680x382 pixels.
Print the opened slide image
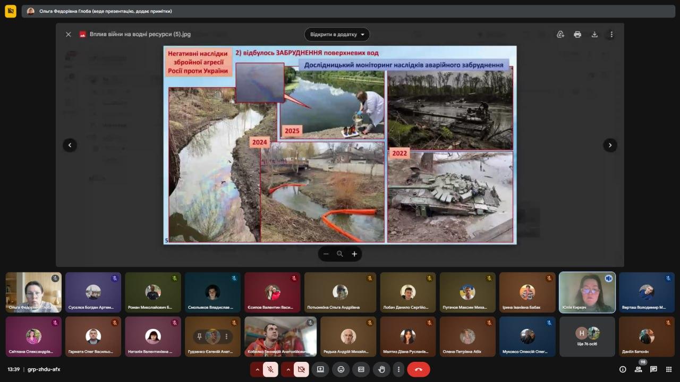point(577,35)
